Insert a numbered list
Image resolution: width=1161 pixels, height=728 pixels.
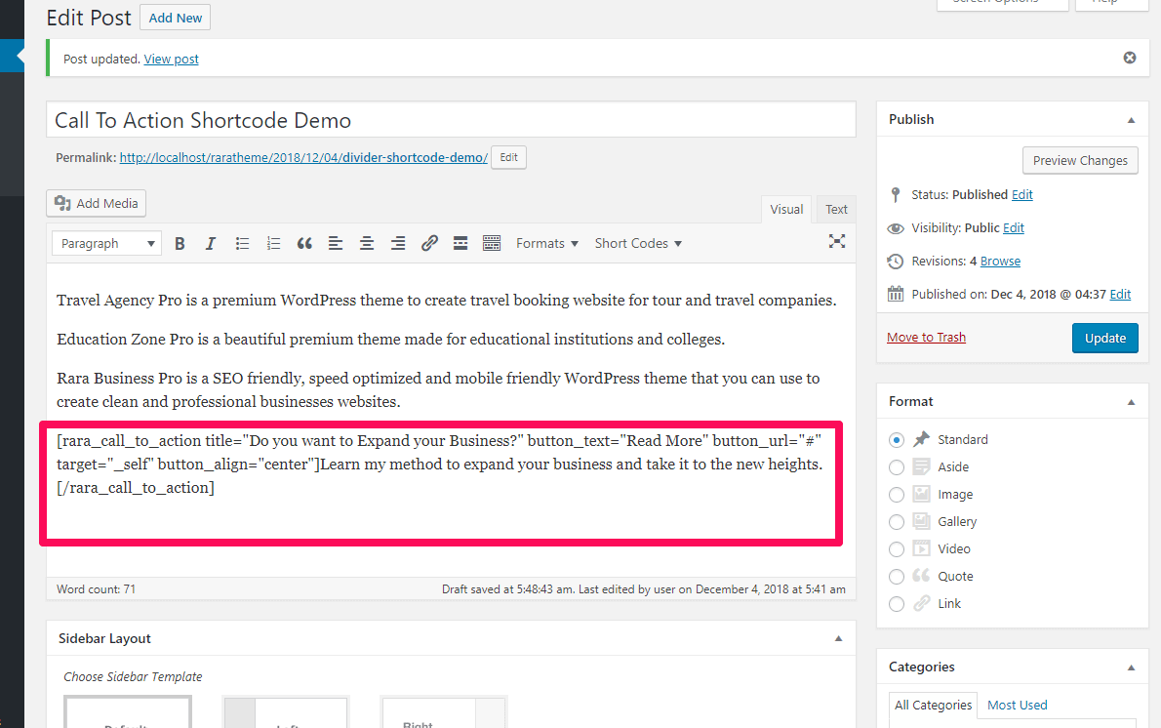(x=273, y=244)
